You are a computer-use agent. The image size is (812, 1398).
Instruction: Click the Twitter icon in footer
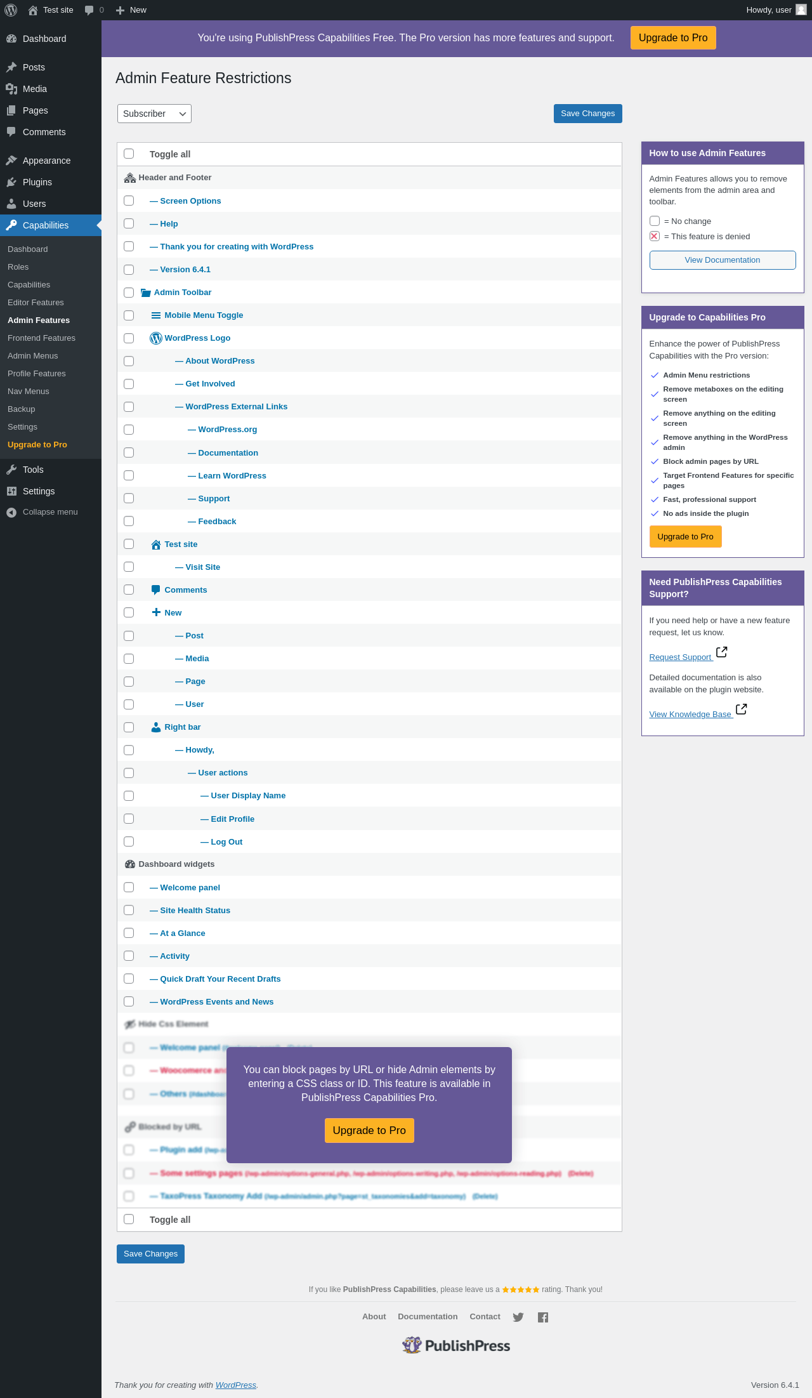click(518, 1317)
